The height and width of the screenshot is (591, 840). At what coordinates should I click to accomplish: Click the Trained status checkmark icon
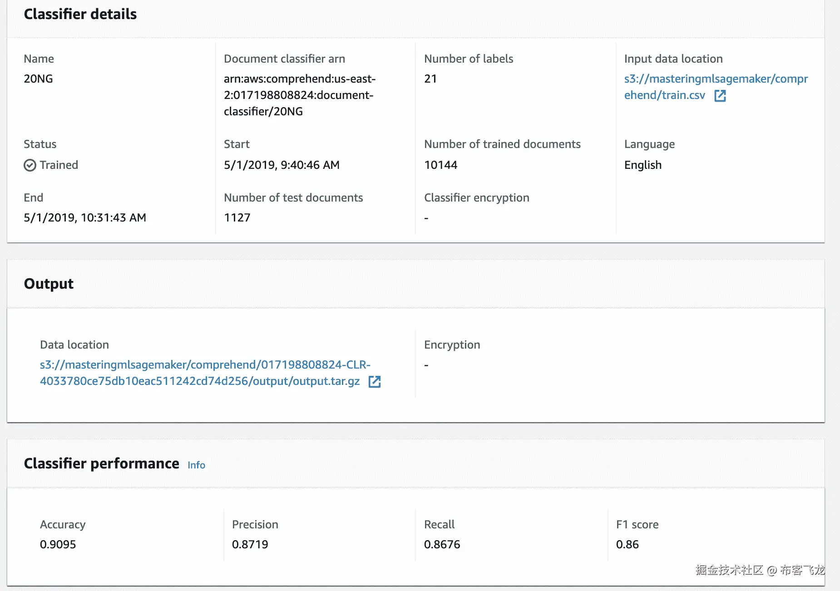click(x=30, y=165)
